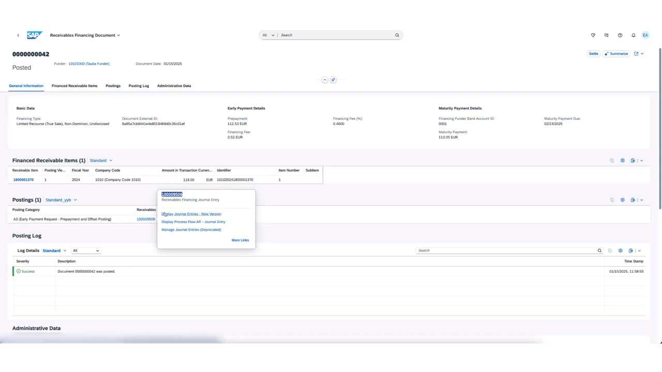This screenshot has height=372, width=662.
Task: Select Display Process Flow AR - Journal Entry
Action: (x=193, y=222)
